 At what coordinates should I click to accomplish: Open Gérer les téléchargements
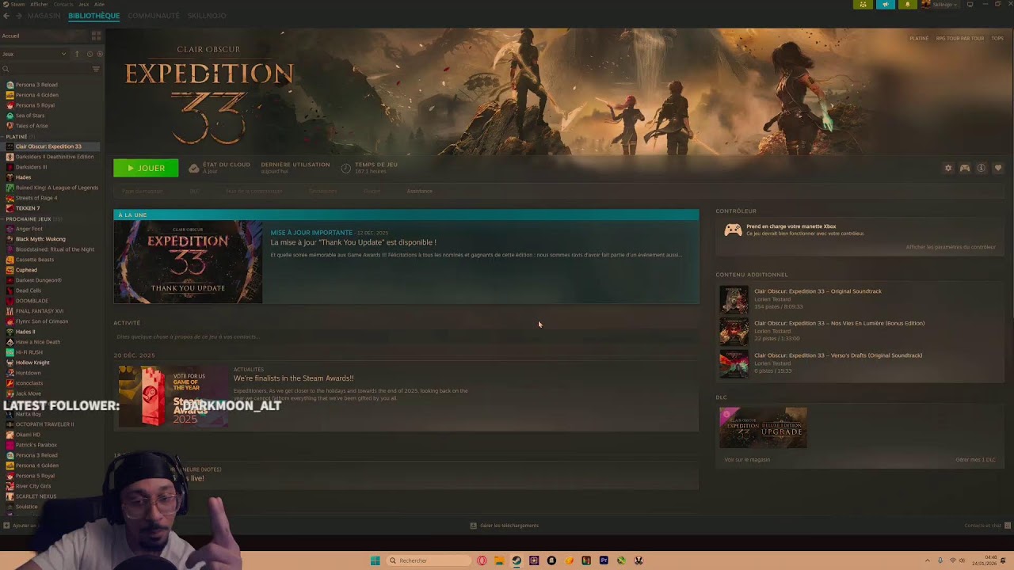[509, 526]
